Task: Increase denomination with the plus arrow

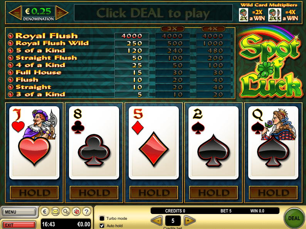Action: (62, 13)
